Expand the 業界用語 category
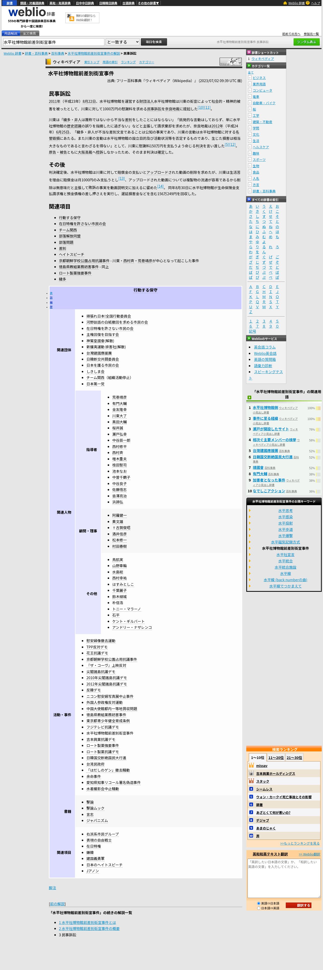Viewport: 323px width, 970px height. 250,84
